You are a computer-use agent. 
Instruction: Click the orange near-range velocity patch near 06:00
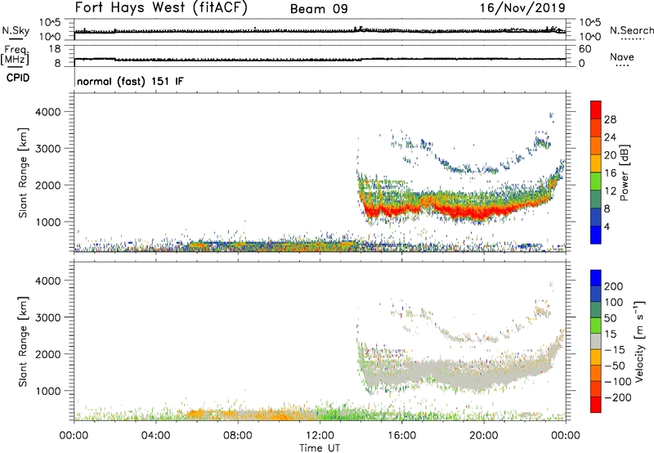[x=196, y=414]
